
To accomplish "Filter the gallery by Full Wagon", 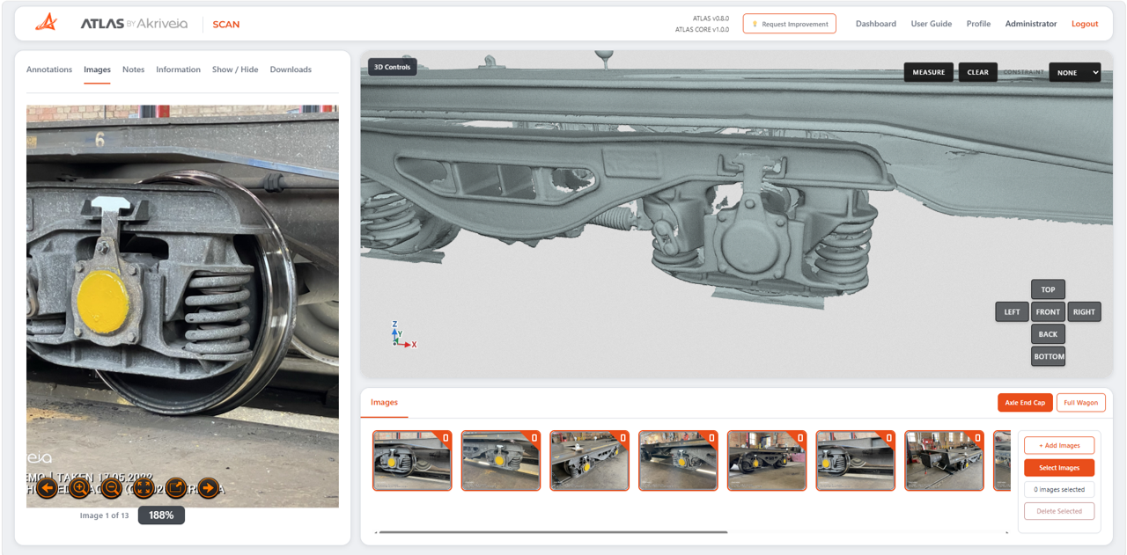I will point(1080,402).
